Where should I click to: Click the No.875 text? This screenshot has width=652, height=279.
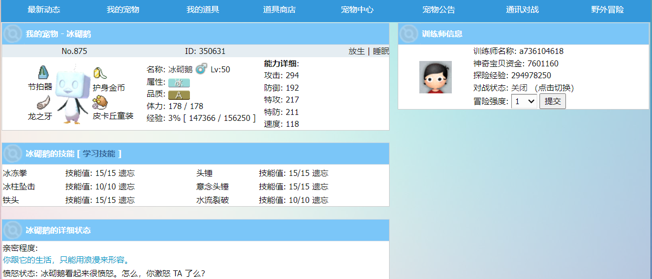[74, 51]
